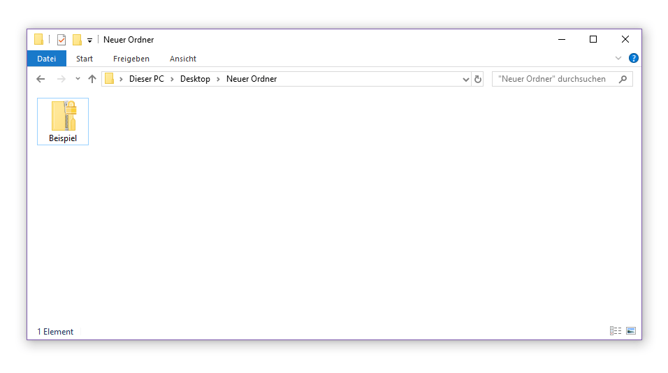
Task: Navigate to Dieser PC in the breadcrumb
Action: [x=147, y=79]
